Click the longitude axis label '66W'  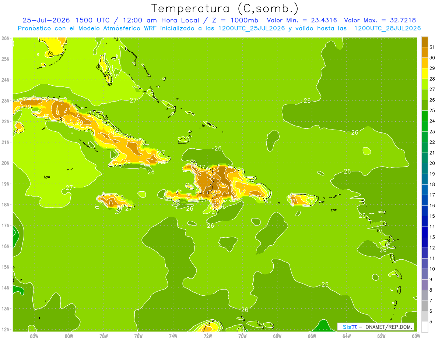(312, 336)
